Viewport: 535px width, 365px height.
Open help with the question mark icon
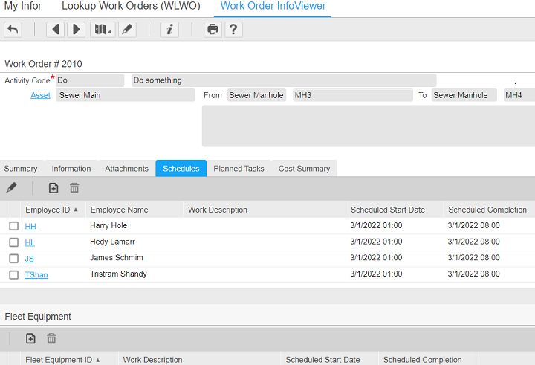[x=233, y=30]
